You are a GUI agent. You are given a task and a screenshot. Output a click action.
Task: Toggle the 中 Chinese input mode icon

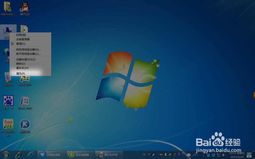(148, 154)
